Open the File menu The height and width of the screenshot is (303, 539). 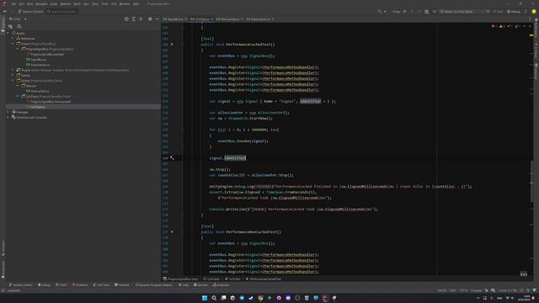(13, 3)
